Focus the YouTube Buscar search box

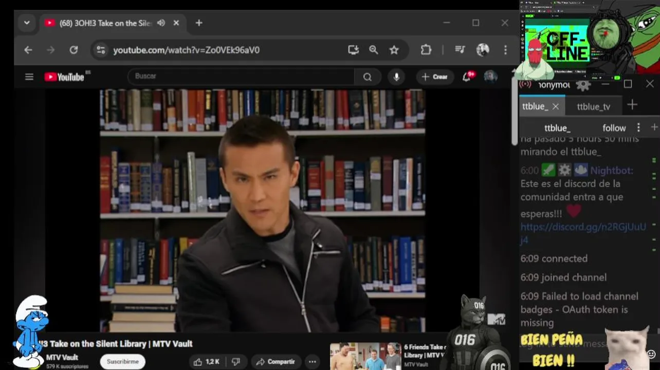(241, 77)
